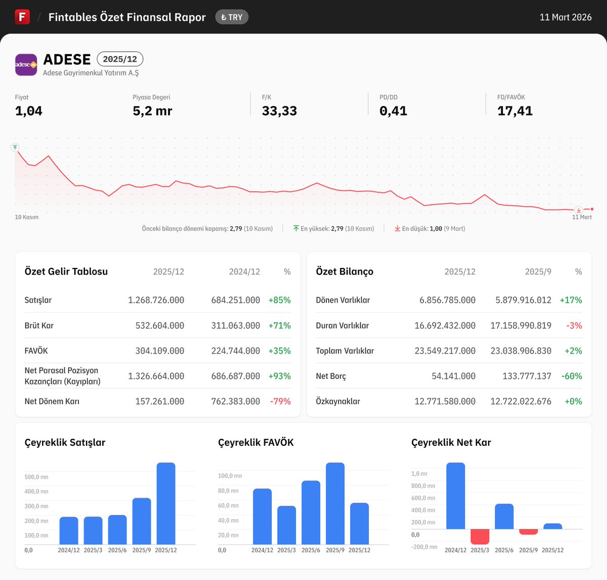Click the 2024/12 column header in Gelir Tablosu
This screenshot has height=580, width=607.
(x=244, y=272)
